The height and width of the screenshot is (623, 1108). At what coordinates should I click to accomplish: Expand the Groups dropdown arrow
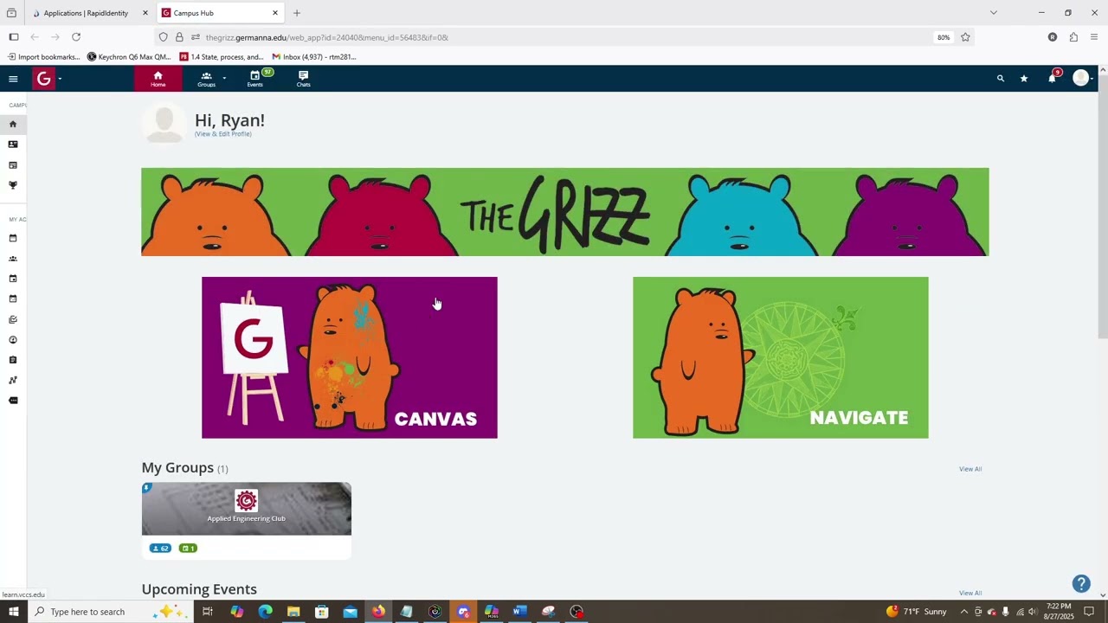(224, 79)
